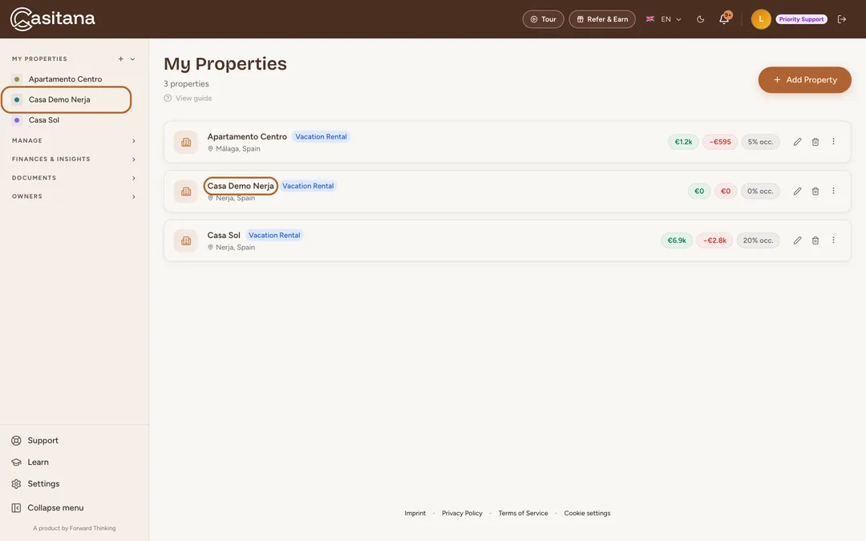Expand the Documents section

coord(74,178)
